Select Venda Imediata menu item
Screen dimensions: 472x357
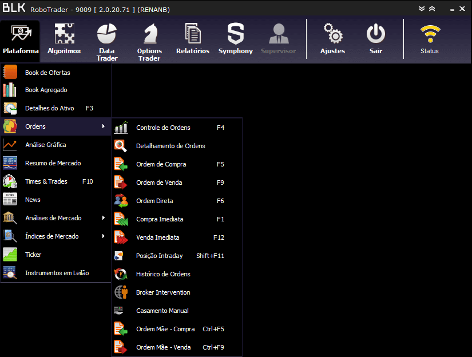tap(157, 237)
